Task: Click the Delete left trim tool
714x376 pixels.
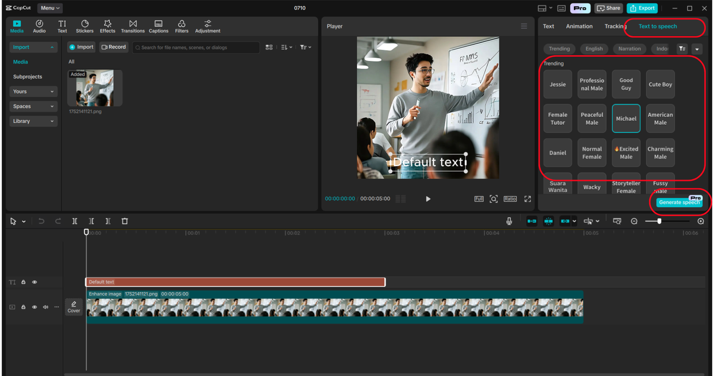Action: (x=91, y=221)
